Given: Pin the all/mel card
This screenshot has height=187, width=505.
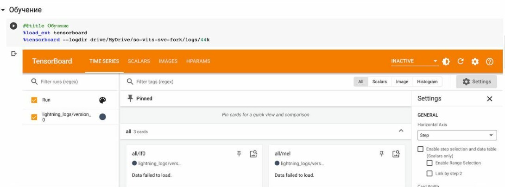Looking at the screenshot, I should (382, 154).
